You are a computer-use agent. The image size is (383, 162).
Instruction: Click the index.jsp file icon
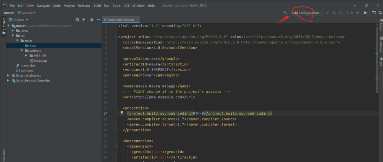pos(31,60)
